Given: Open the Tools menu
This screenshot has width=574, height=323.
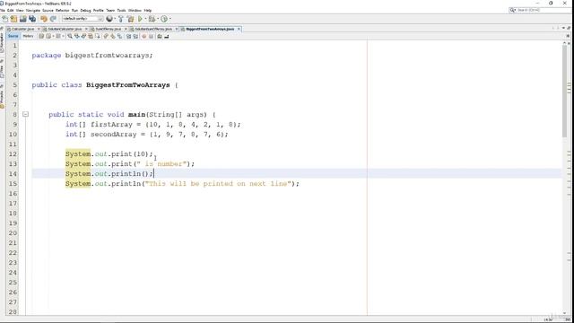Looking at the screenshot, I should click(x=121, y=10).
